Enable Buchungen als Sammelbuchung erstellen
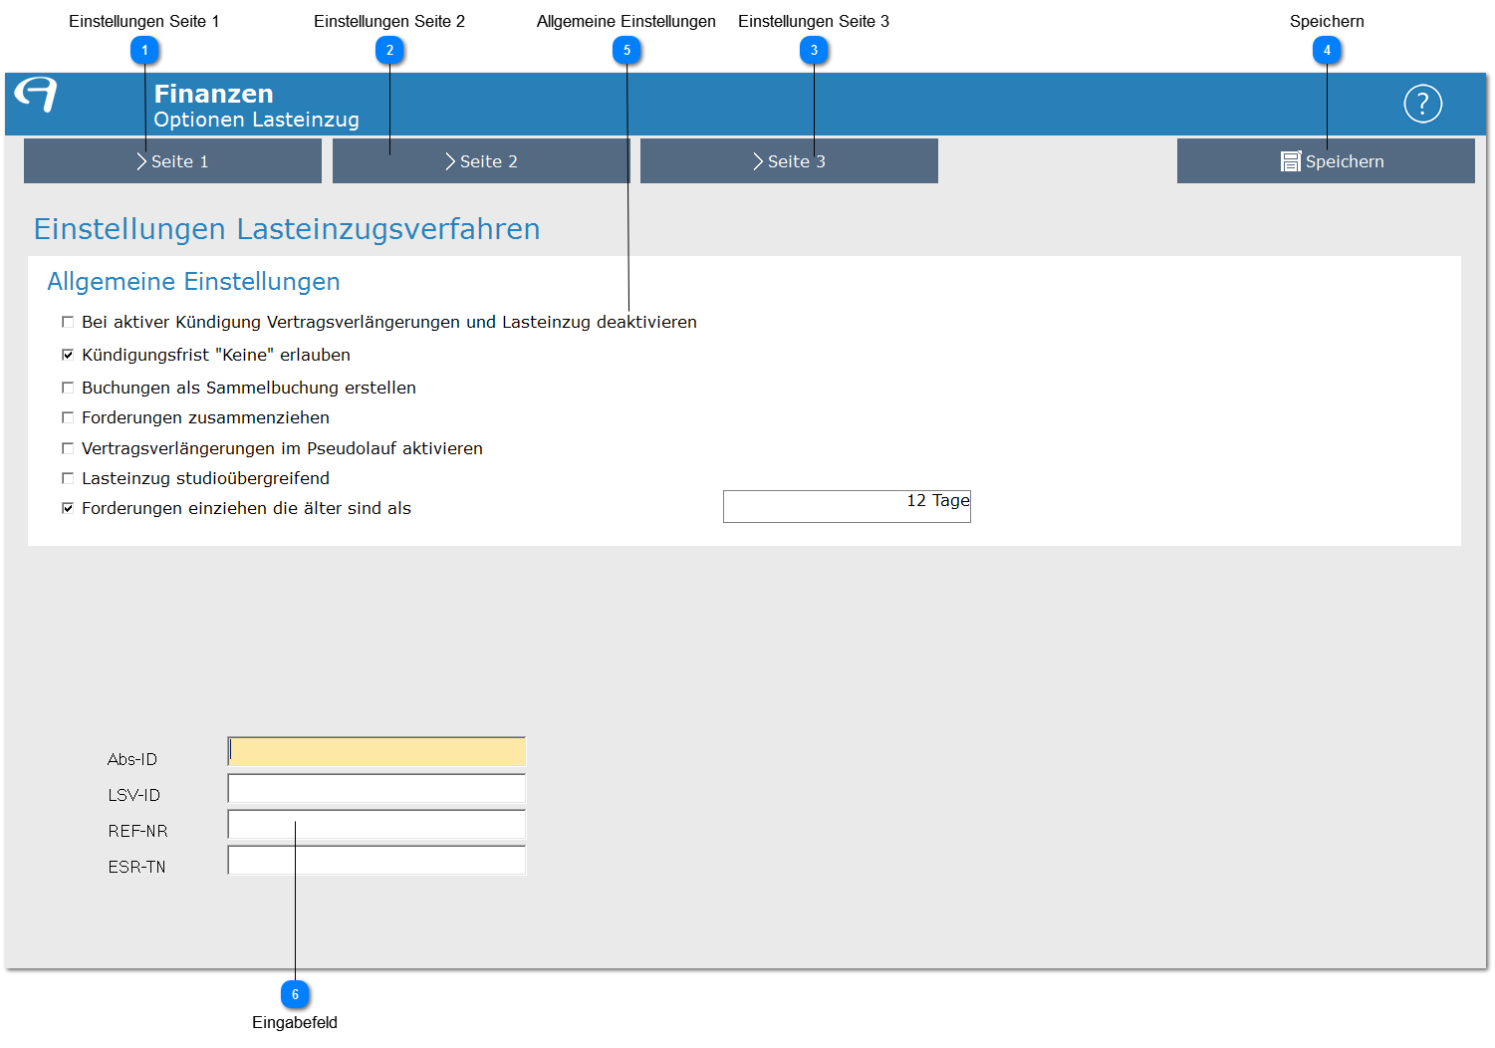1495x1048 pixels. point(68,388)
